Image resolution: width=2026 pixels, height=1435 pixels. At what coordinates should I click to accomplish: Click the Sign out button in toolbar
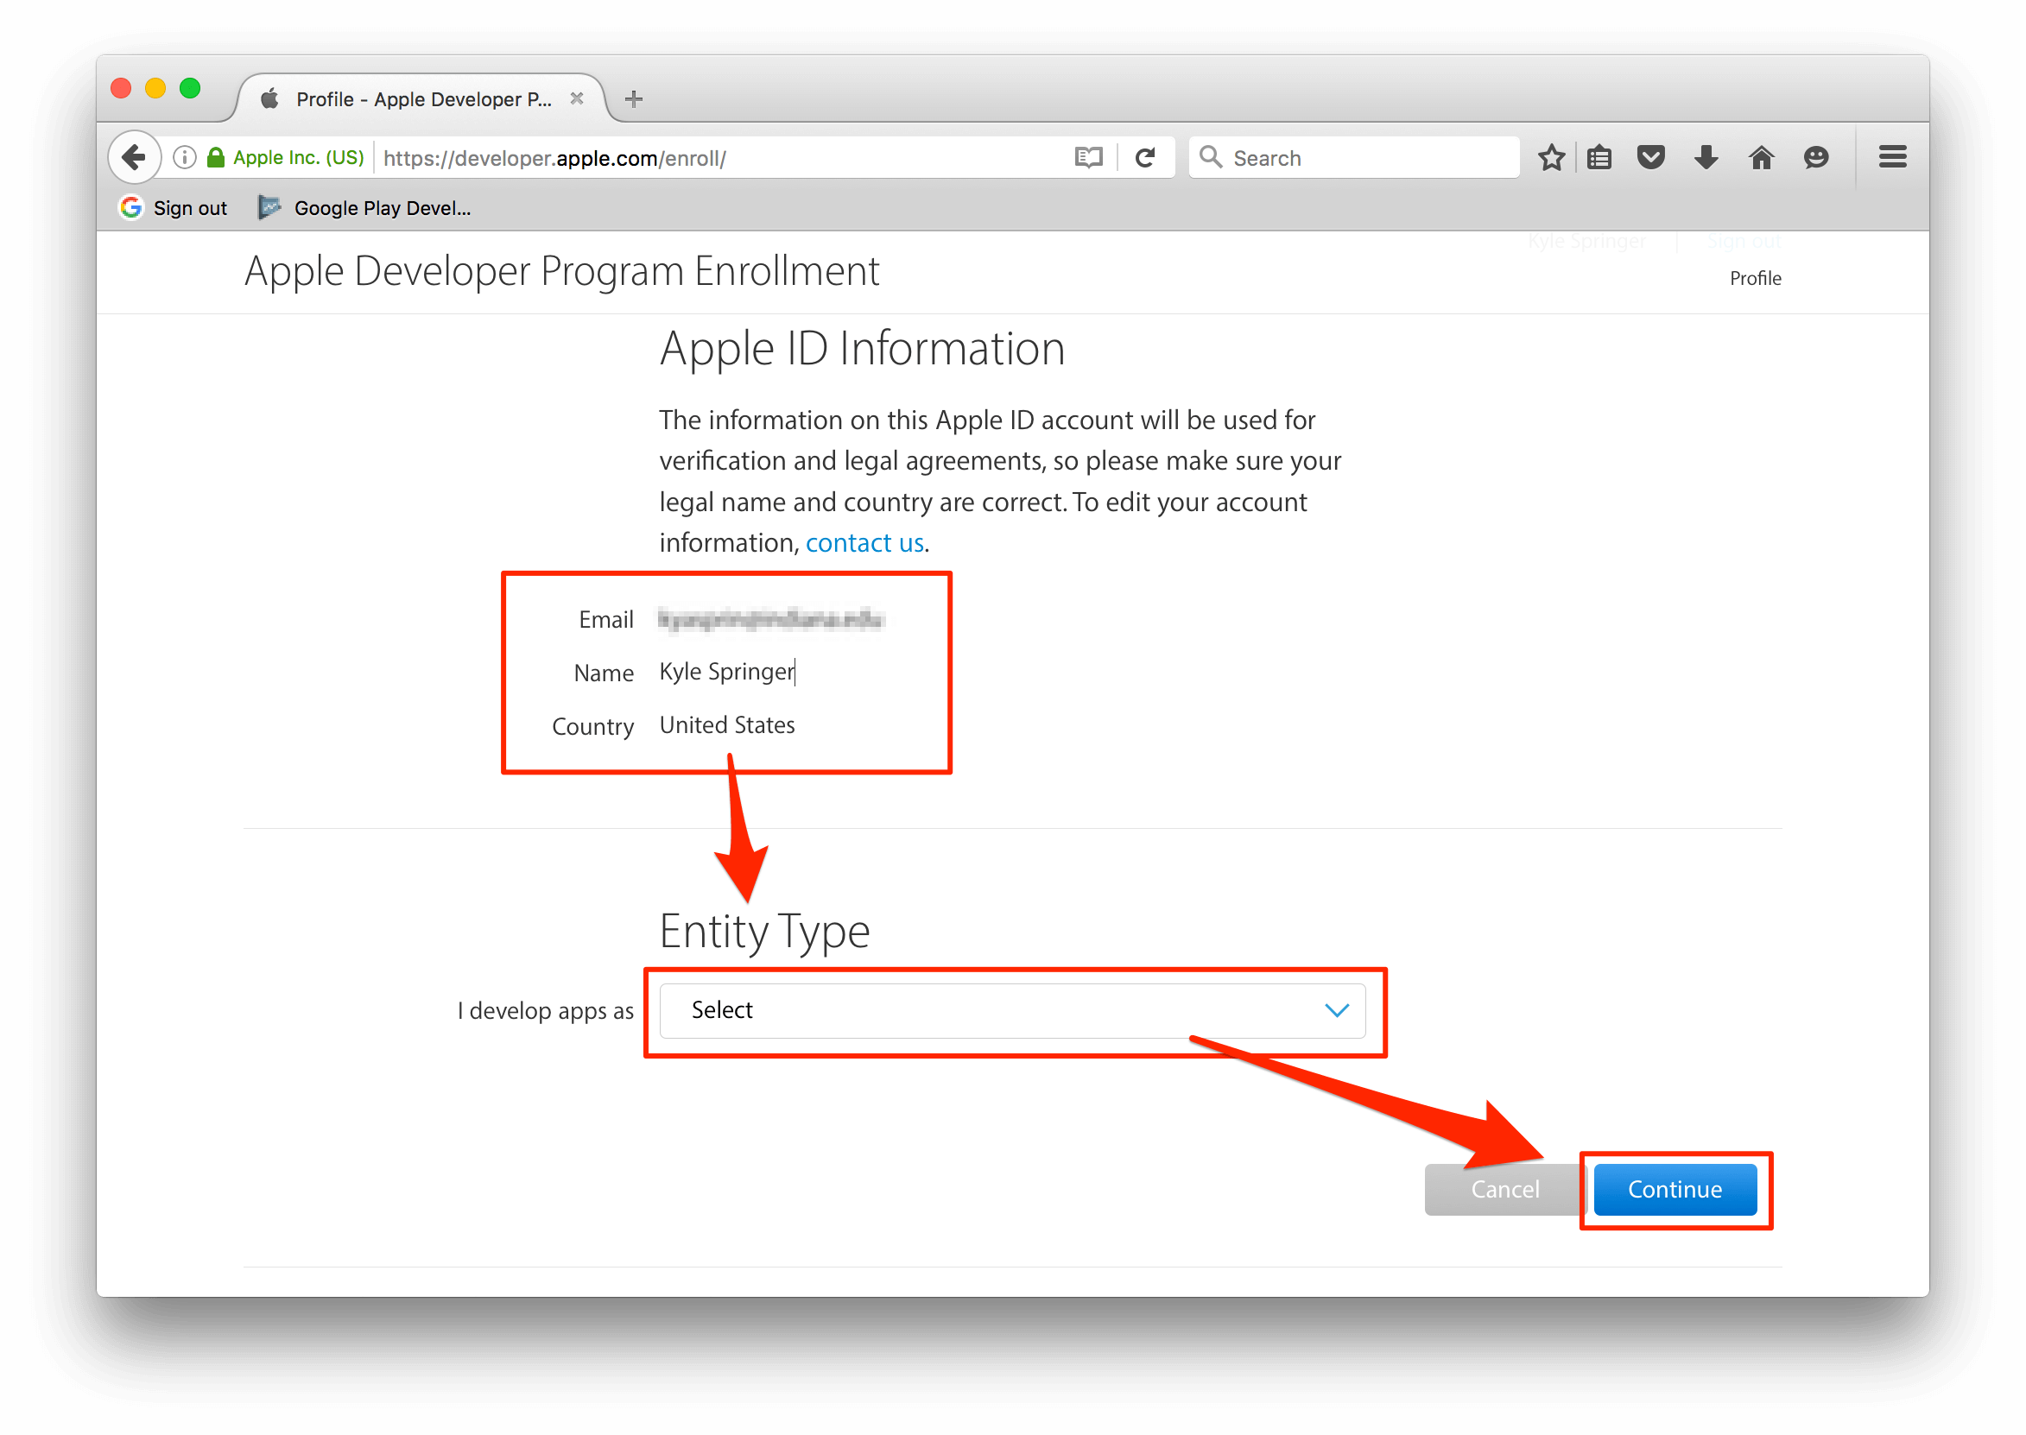click(177, 206)
